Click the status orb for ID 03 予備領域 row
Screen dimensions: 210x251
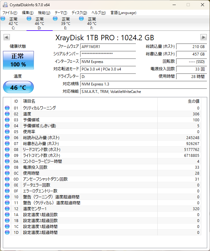(7, 120)
